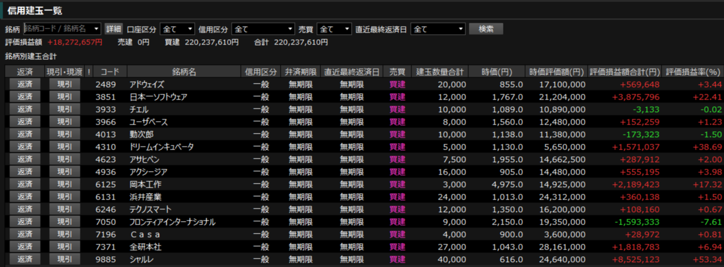The image size is (724, 267).
Task: Click 現引 for Ｃａｓａ row
Action: pyautogui.click(x=65, y=234)
